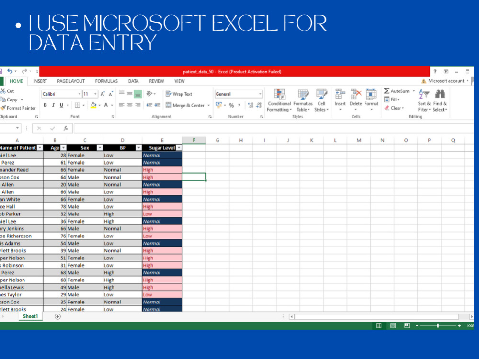Open Cell Styles gallery

(321, 101)
